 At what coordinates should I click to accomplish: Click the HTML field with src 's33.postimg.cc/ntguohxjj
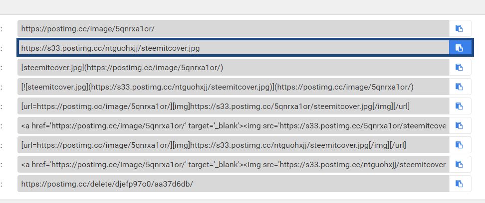tap(233, 164)
